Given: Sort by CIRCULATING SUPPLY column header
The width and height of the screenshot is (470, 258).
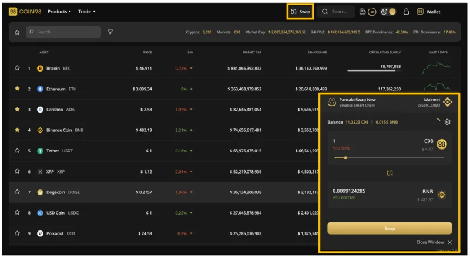Looking at the screenshot, I should [385, 52].
